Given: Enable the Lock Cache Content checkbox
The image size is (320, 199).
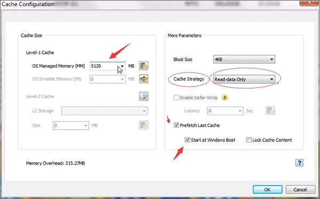Looking at the screenshot, I should click(x=249, y=140).
